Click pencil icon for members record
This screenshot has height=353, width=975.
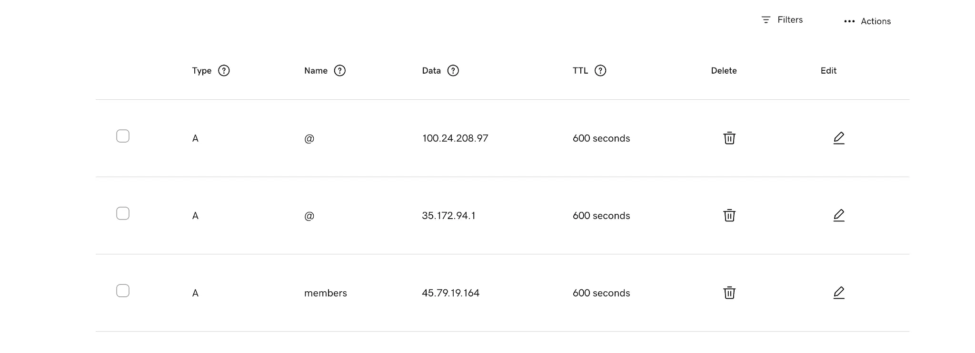[839, 293]
